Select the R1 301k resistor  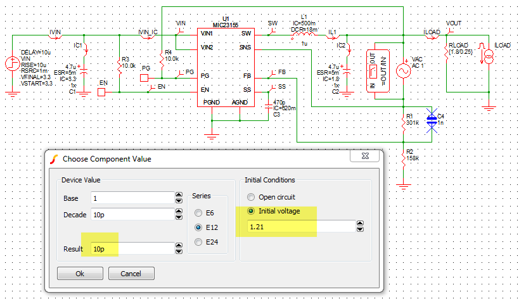tap(404, 123)
